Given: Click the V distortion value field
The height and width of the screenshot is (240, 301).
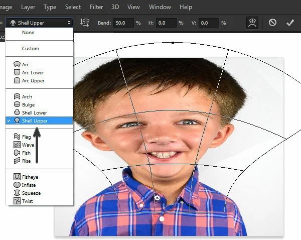Looking at the screenshot, I should [x=209, y=23].
